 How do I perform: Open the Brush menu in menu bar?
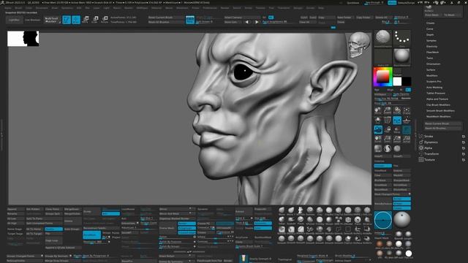click(18, 8)
